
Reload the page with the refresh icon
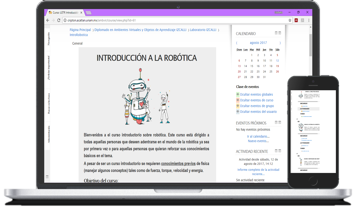59,20
